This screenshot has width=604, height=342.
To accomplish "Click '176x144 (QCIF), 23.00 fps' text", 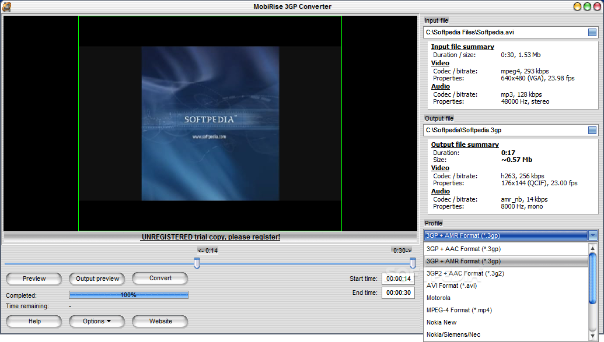I will 539,183.
